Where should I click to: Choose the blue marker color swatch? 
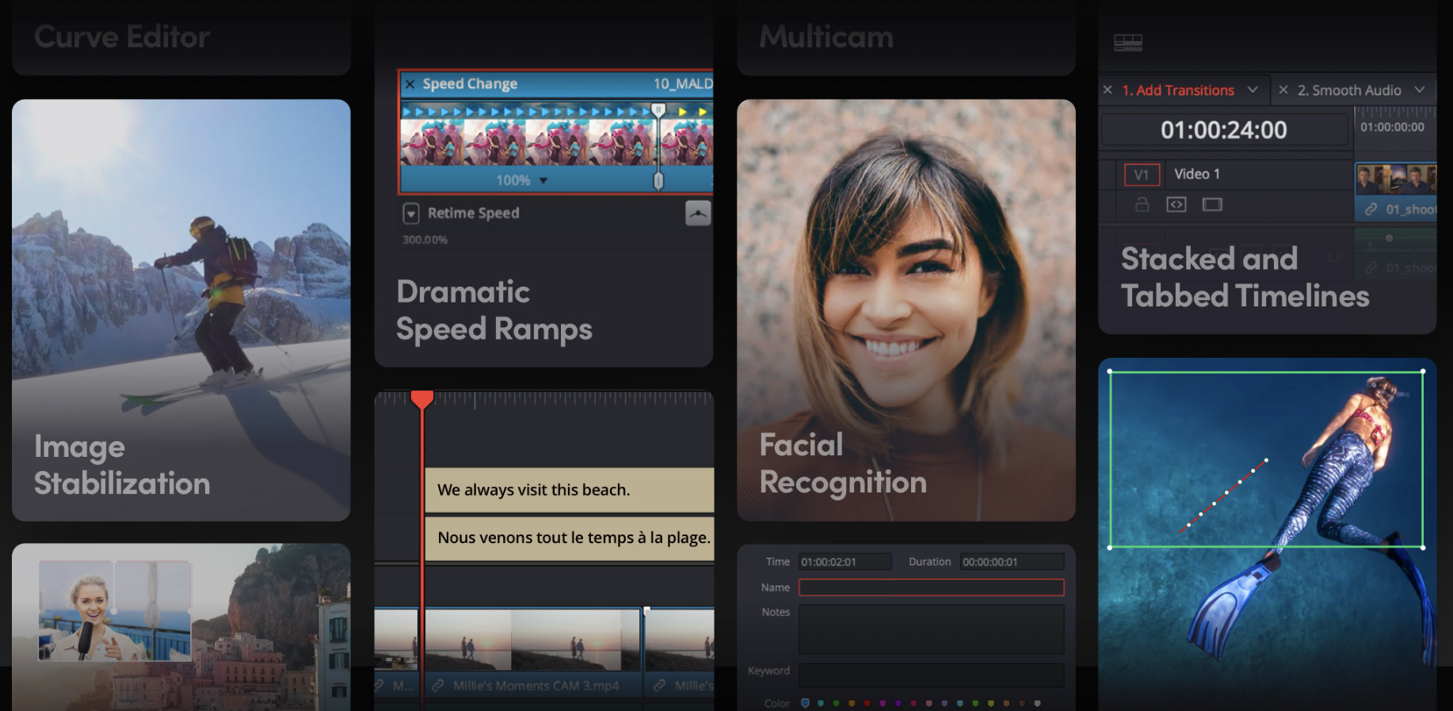[x=805, y=703]
